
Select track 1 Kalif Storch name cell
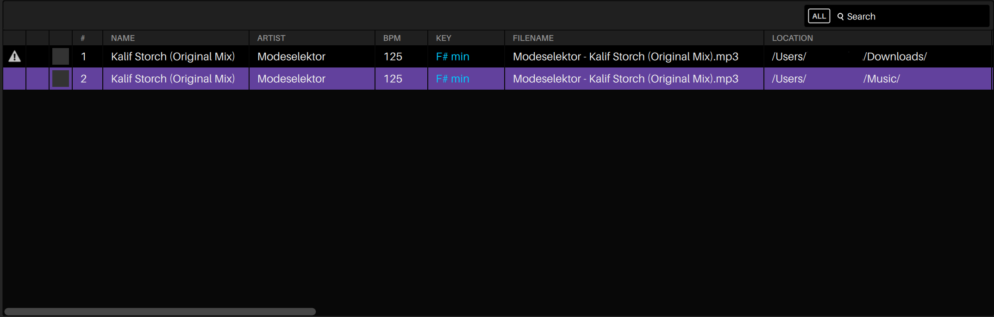click(173, 56)
